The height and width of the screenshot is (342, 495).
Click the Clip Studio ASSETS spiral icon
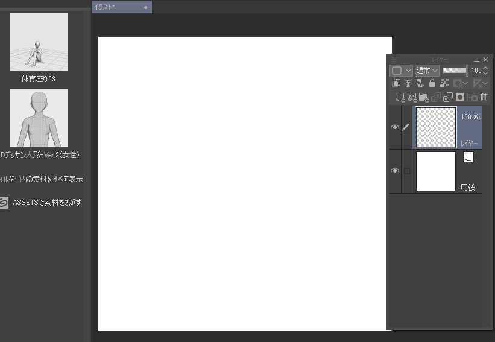[x=4, y=203]
